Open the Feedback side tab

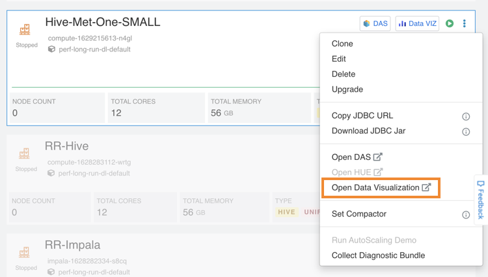click(x=481, y=200)
